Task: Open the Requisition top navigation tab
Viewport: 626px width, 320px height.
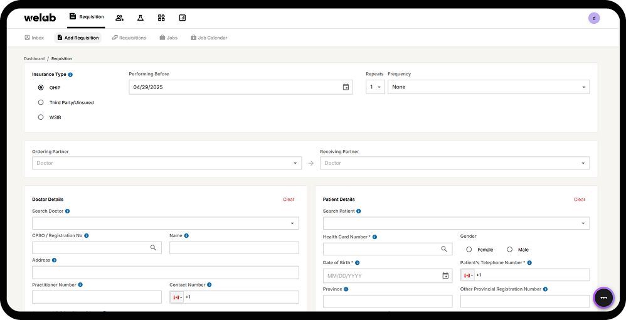Action: coord(86,17)
